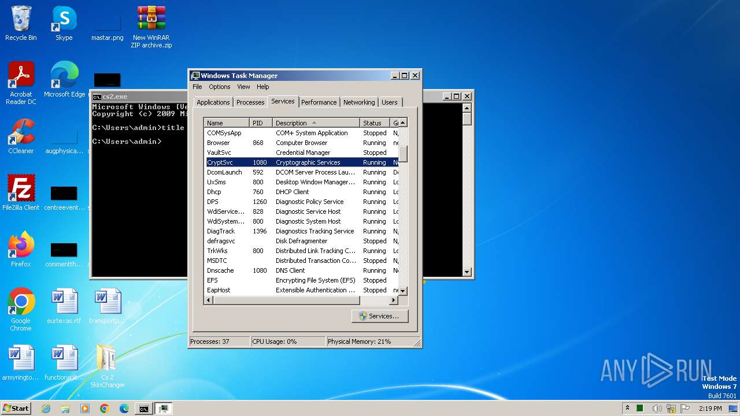Open Edge from the taskbar
Screen dimensions: 740x416
(124, 408)
